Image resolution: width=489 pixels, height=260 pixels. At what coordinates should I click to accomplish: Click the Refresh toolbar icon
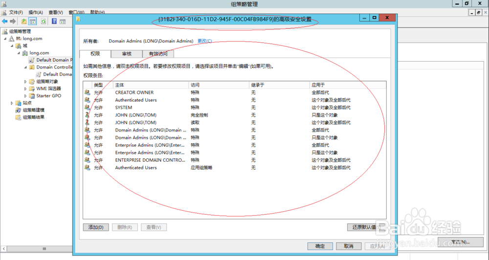tap(44, 22)
